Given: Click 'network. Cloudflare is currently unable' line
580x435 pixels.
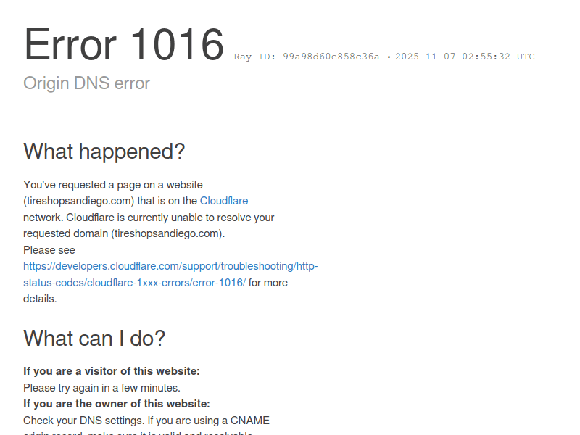Looking at the screenshot, I should (x=149, y=217).
